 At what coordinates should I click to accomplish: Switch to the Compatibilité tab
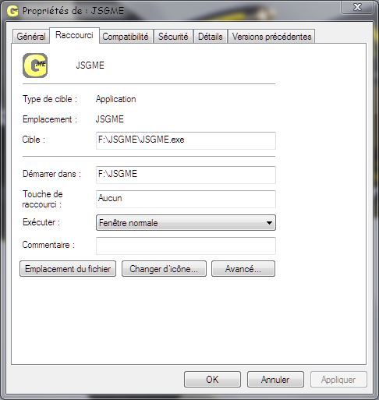(x=126, y=37)
